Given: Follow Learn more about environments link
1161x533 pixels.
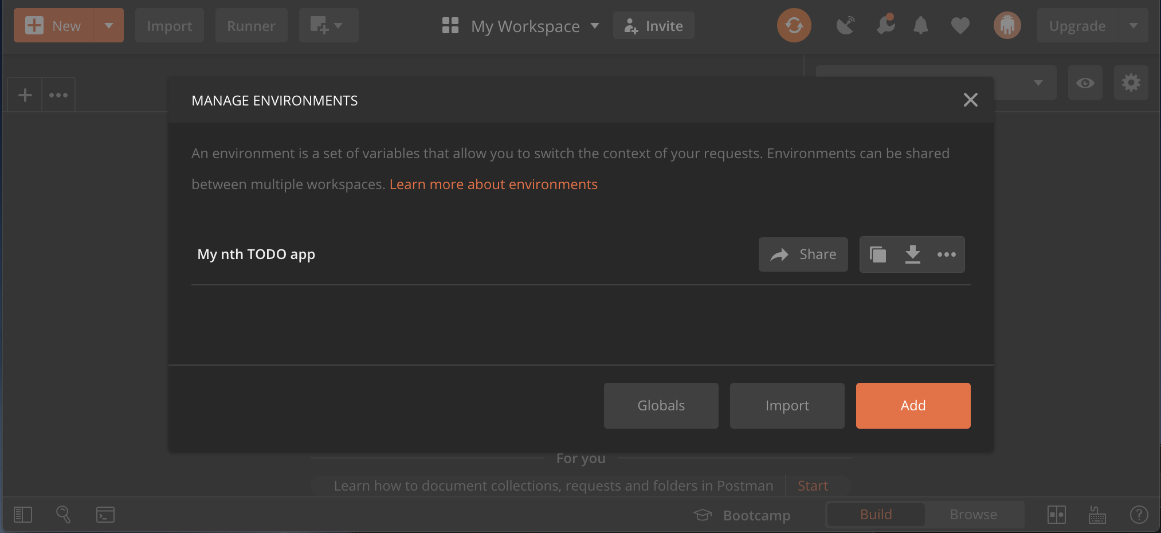Looking at the screenshot, I should pyautogui.click(x=493, y=185).
